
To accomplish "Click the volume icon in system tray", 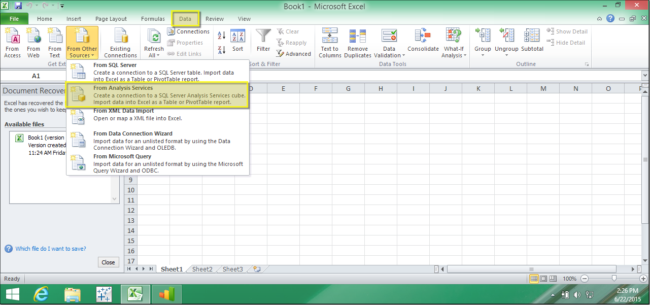I will [x=577, y=294].
